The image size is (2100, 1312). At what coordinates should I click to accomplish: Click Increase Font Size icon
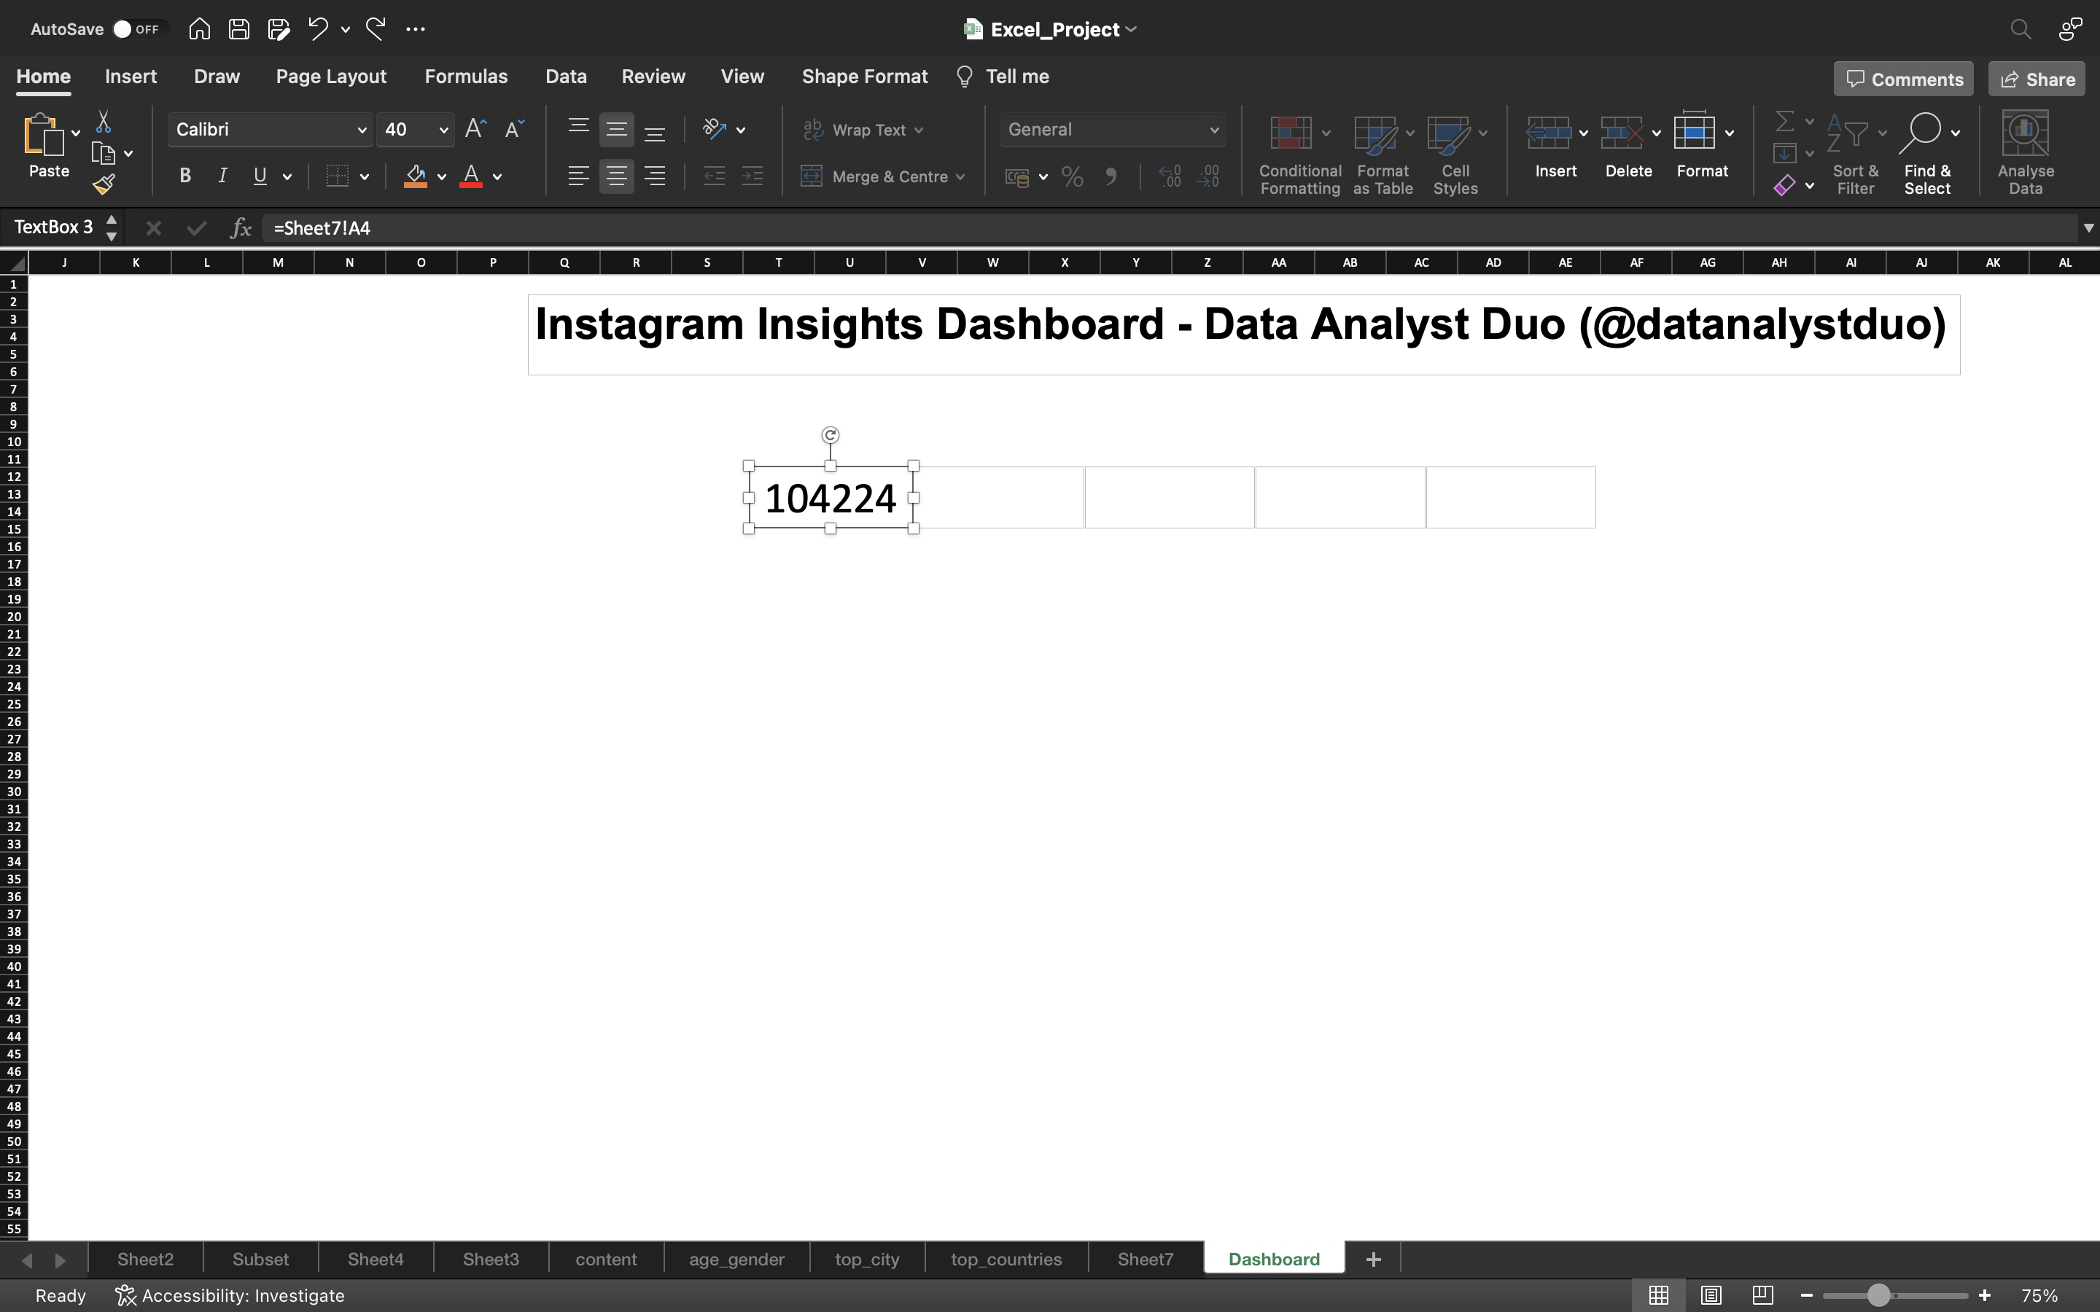[x=475, y=129]
